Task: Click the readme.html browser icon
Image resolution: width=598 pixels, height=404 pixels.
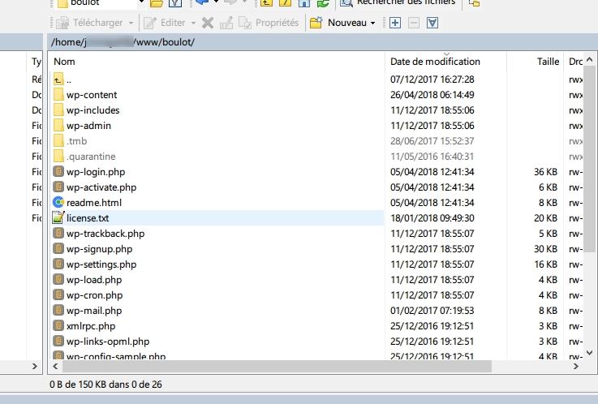Action: [58, 202]
